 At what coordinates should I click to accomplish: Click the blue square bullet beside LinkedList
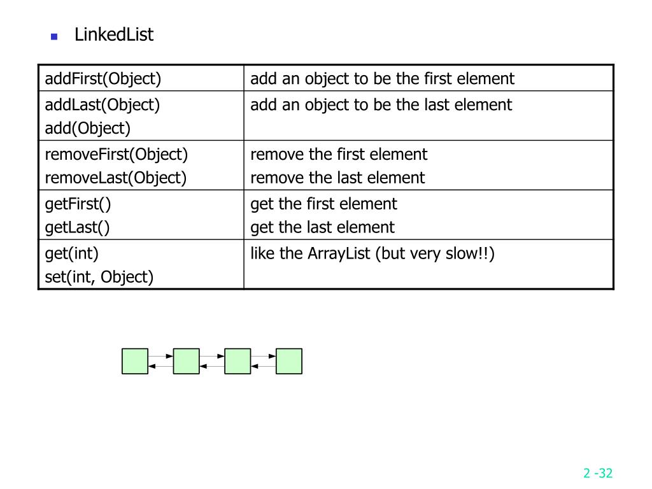pyautogui.click(x=54, y=37)
